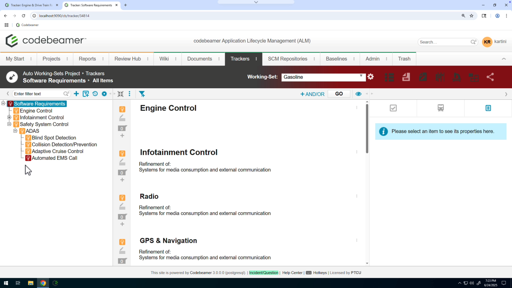Click the plus icon under the Engine Control comment counter
The width and height of the screenshot is (512, 288).
click(x=122, y=135)
